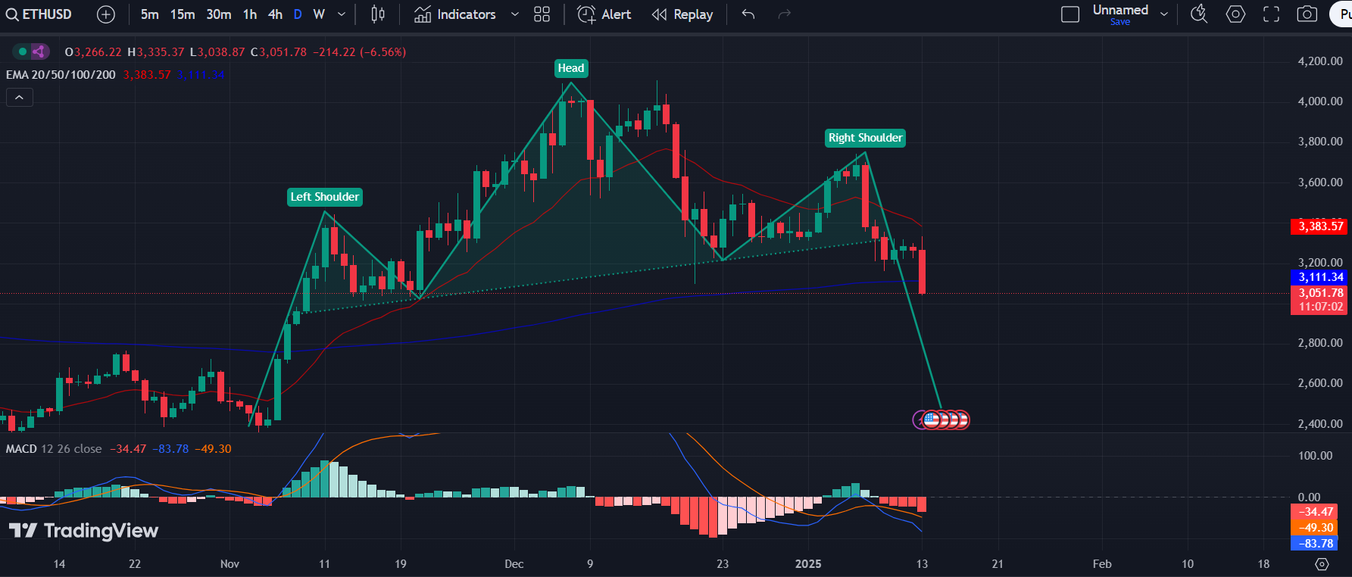Choose the 4h timeframe
Image resolution: width=1352 pixels, height=577 pixels.
[275, 14]
